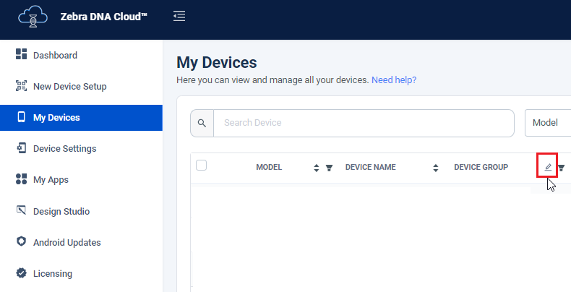This screenshot has height=292, width=571.
Task: Open the MODEL column filter
Action: pyautogui.click(x=329, y=168)
